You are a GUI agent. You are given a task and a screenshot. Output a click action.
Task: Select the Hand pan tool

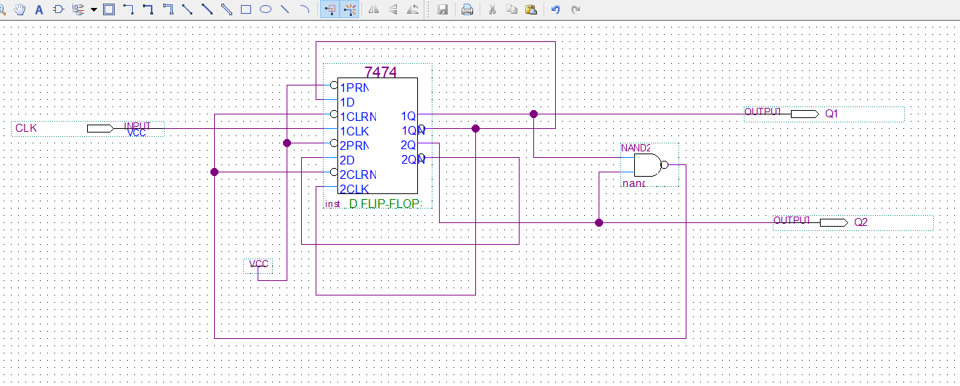20,9
